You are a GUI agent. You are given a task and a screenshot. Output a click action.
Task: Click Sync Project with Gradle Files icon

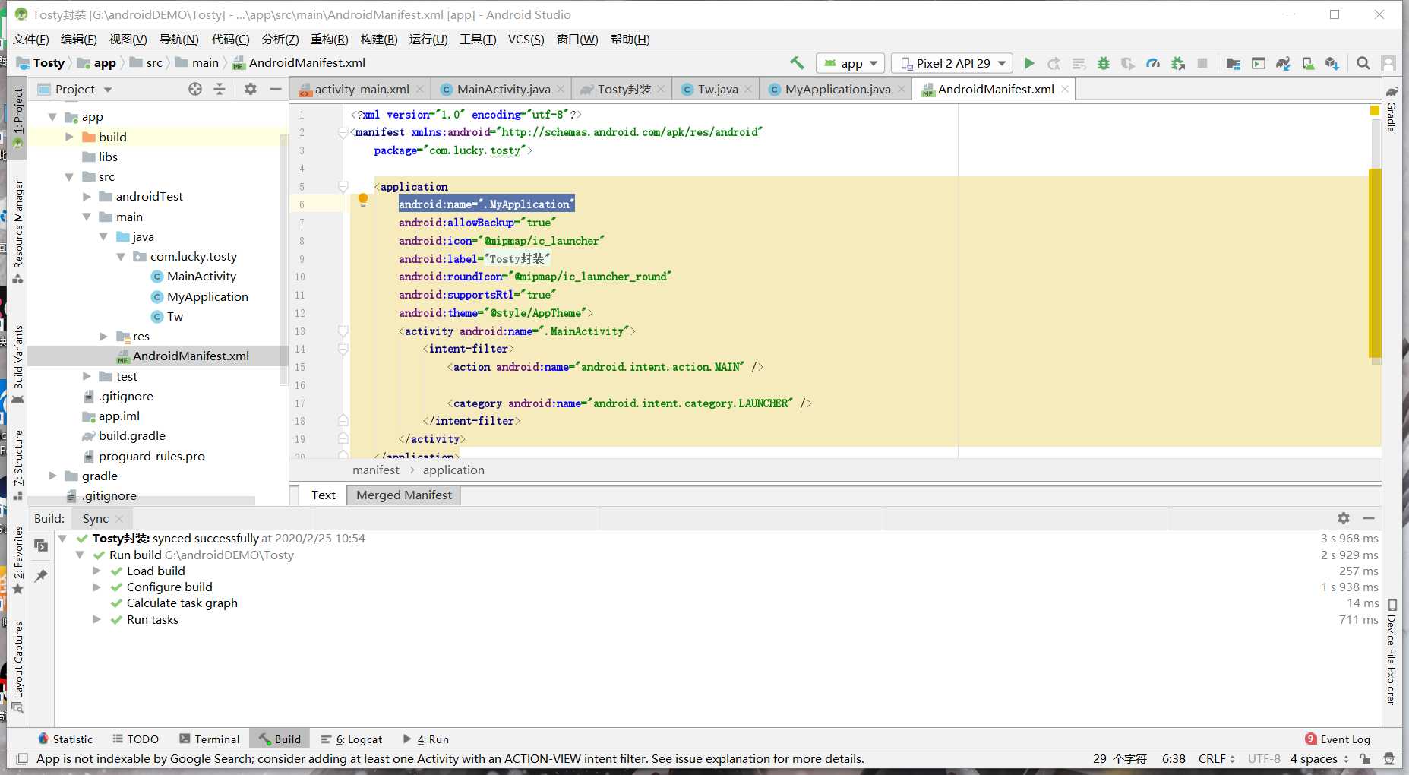(x=1283, y=63)
